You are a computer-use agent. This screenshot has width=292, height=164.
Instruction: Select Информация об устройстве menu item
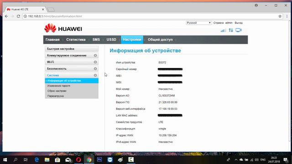click(72, 81)
